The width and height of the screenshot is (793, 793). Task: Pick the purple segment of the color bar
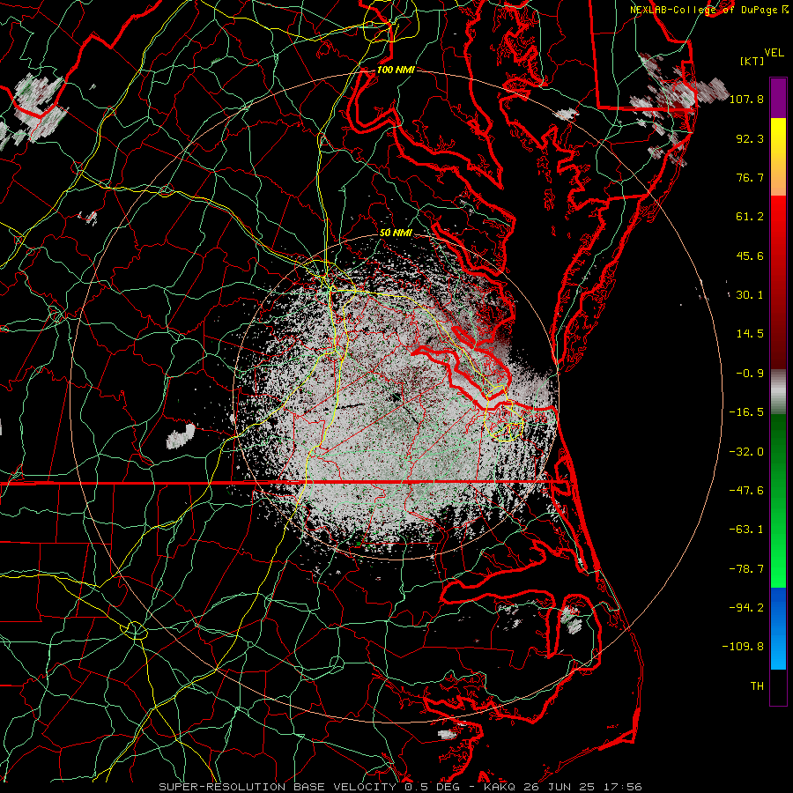click(778, 98)
